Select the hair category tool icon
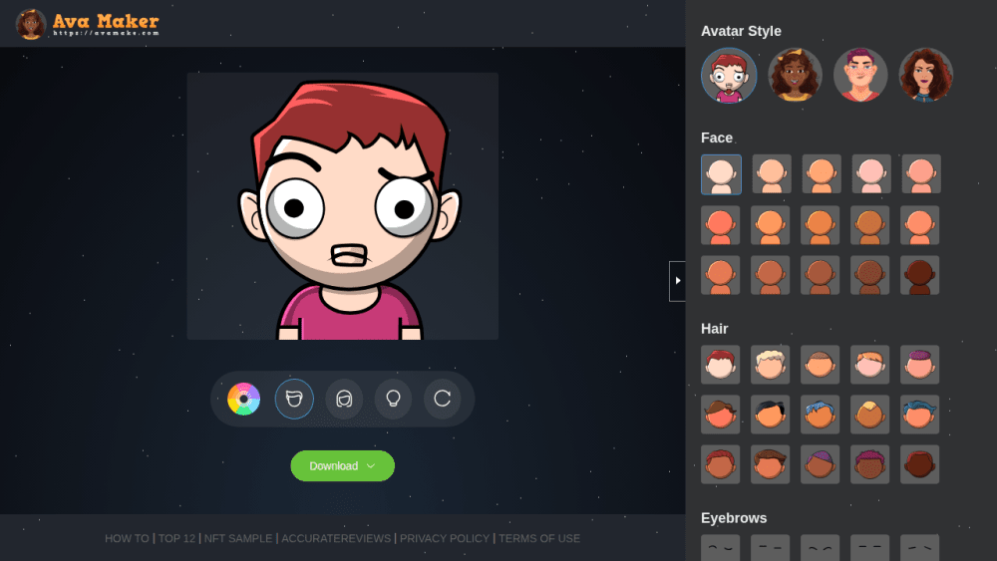 coord(344,399)
